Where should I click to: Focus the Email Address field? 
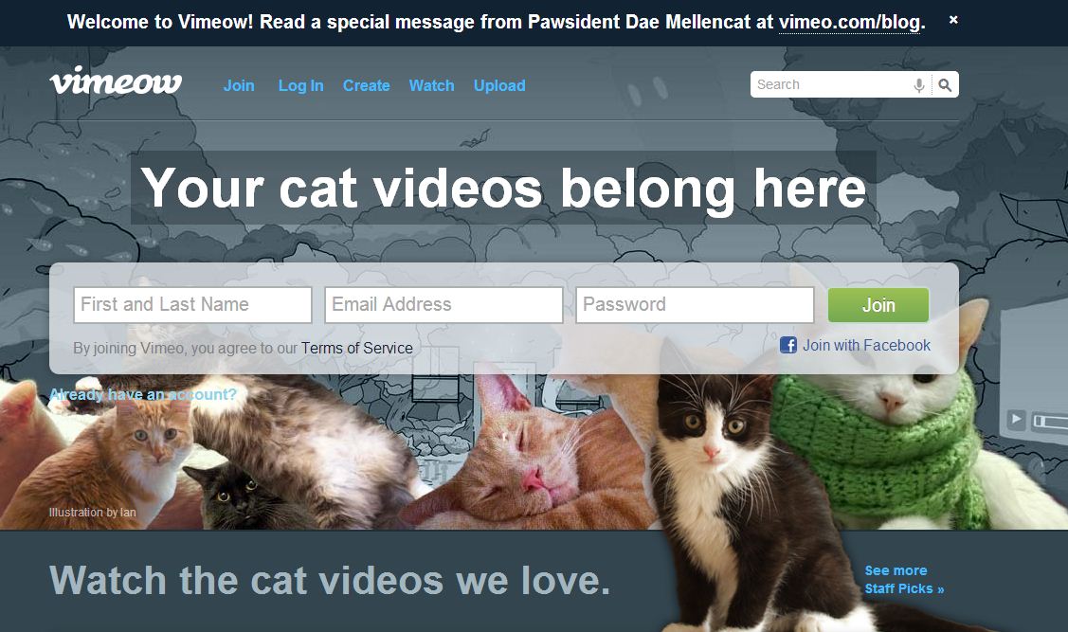tap(444, 304)
